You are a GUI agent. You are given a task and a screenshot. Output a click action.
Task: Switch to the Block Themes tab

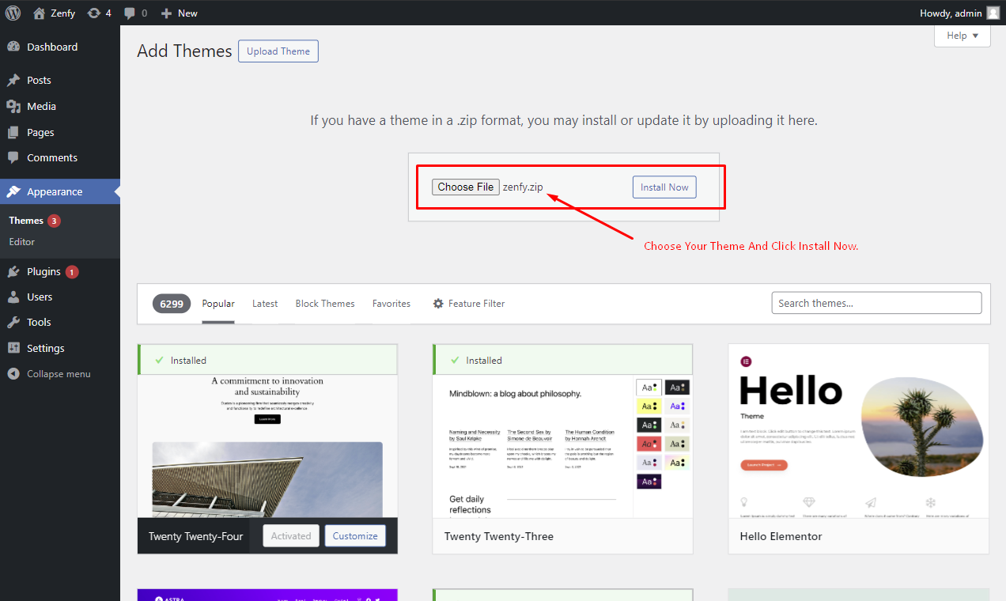[x=325, y=304]
